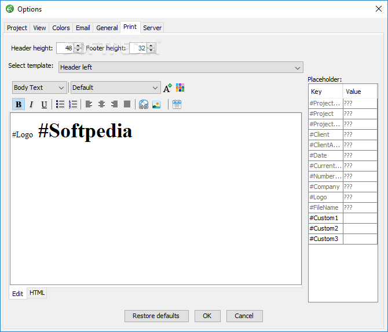
Task: Switch to the Project tab
Action: [17, 28]
